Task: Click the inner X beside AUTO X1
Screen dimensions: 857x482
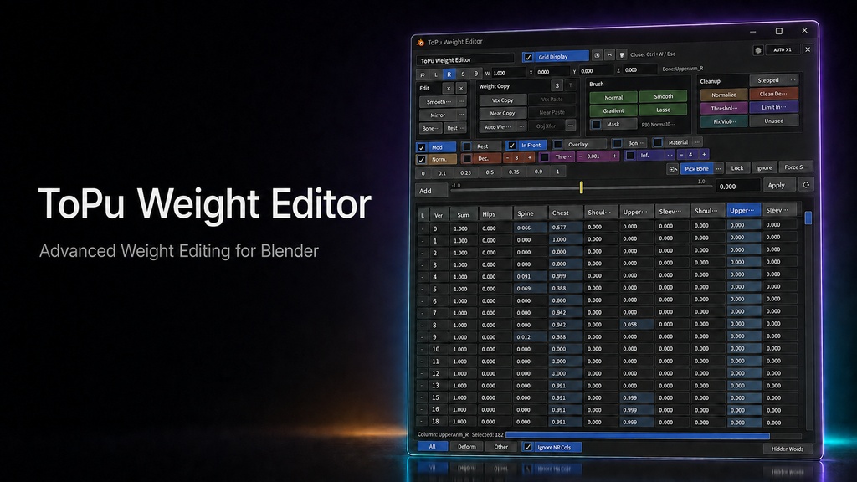Action: coord(808,49)
